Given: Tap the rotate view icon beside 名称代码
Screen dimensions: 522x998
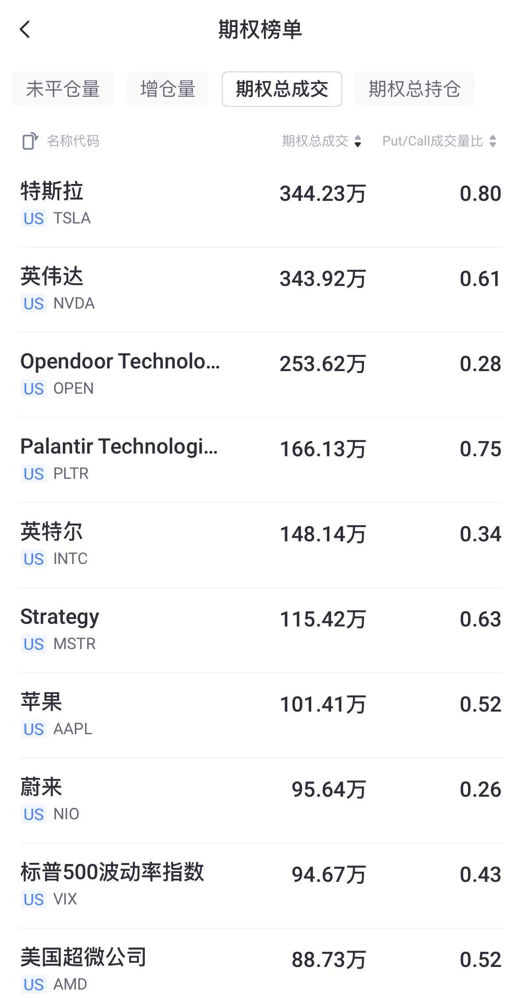Looking at the screenshot, I should pos(30,141).
